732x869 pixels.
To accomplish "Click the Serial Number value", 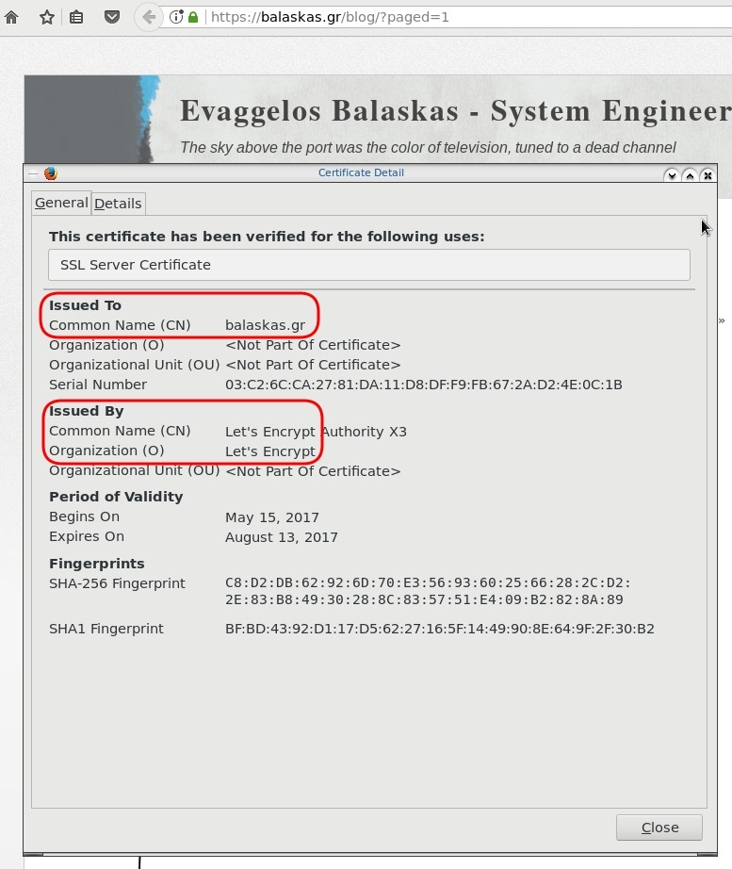I will coord(423,385).
